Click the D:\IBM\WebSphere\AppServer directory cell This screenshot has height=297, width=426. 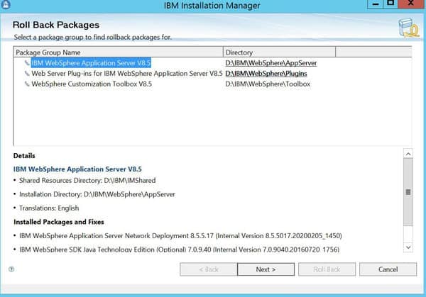coord(271,63)
